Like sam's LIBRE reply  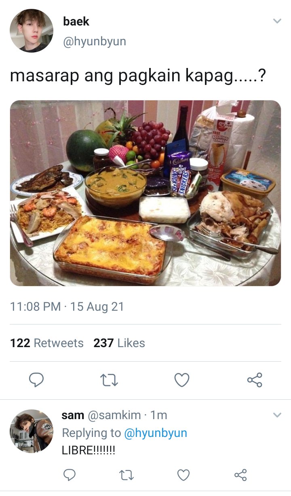point(183,475)
